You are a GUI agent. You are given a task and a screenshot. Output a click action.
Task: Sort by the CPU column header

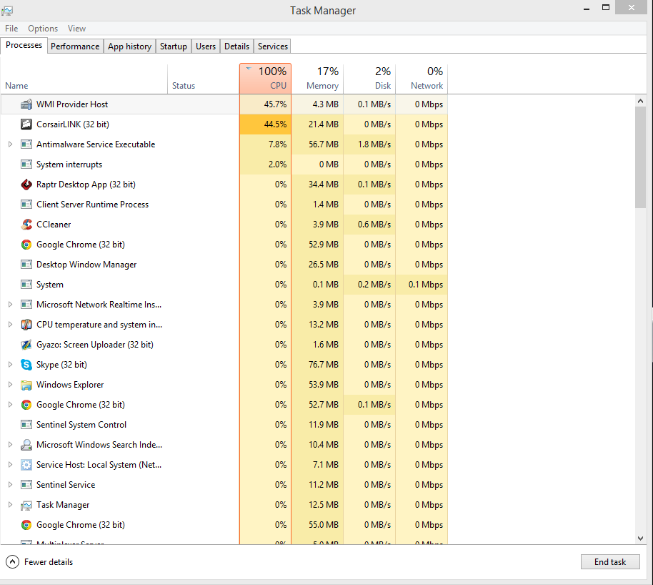pyautogui.click(x=265, y=79)
